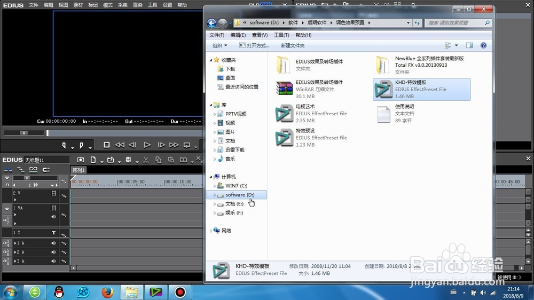534x300 pixels.
Task: Click the paste icon in timeline toolbar
Action: [x=171, y=160]
